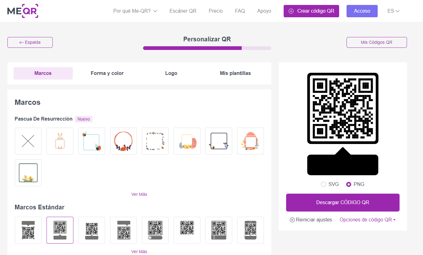
Task: Select the no-frame X option
Action: coord(28,141)
